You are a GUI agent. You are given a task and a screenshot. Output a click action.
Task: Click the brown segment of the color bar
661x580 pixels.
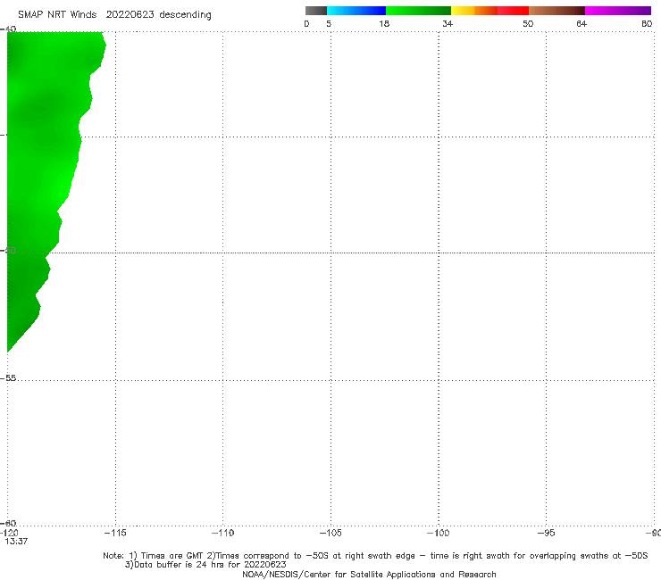coord(556,11)
